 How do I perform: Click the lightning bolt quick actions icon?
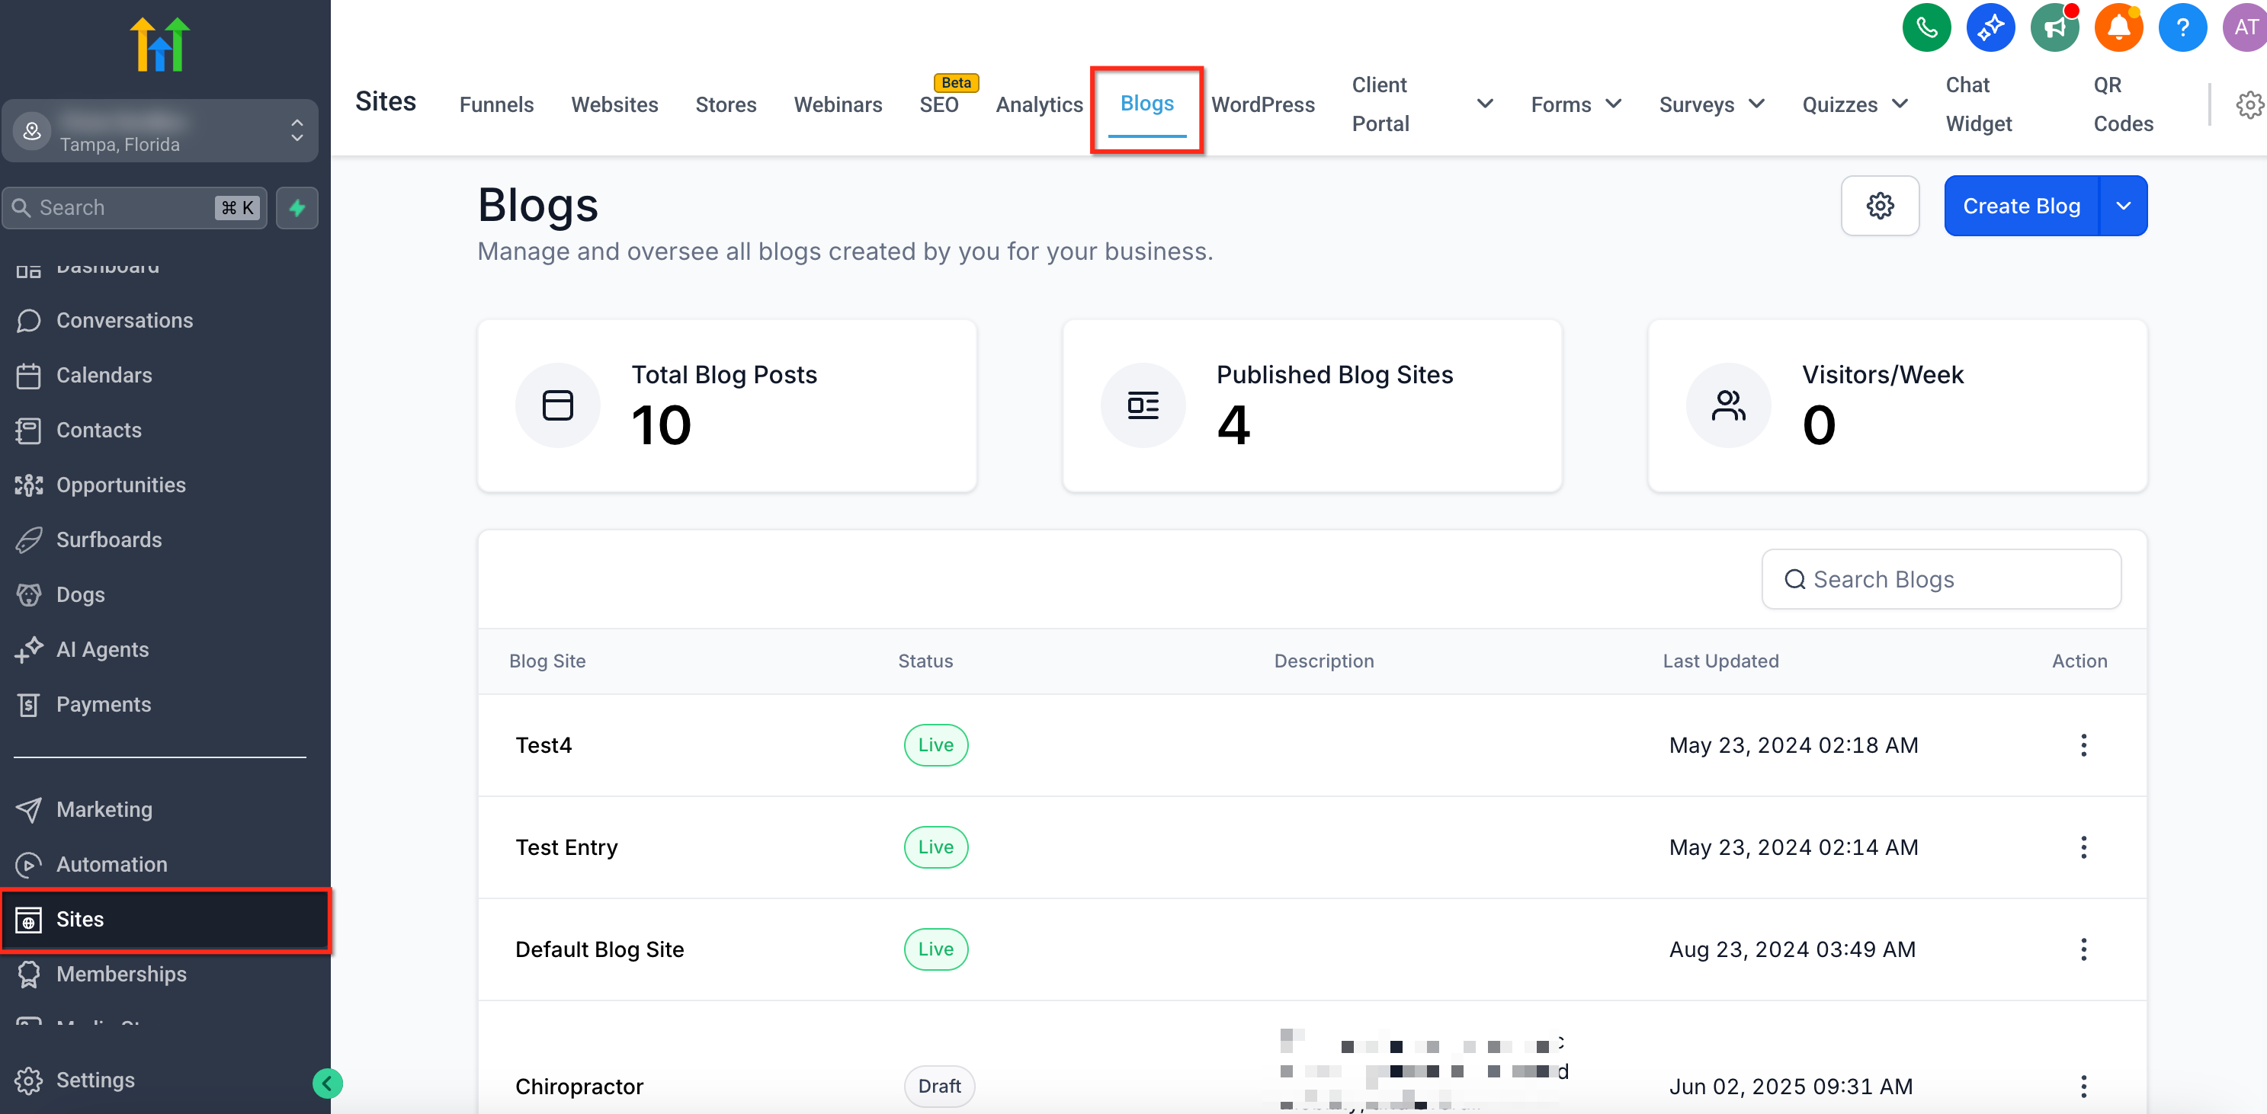pos(297,208)
